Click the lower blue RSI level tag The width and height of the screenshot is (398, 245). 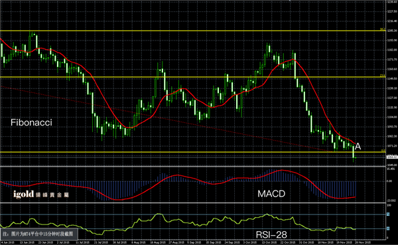(388, 229)
